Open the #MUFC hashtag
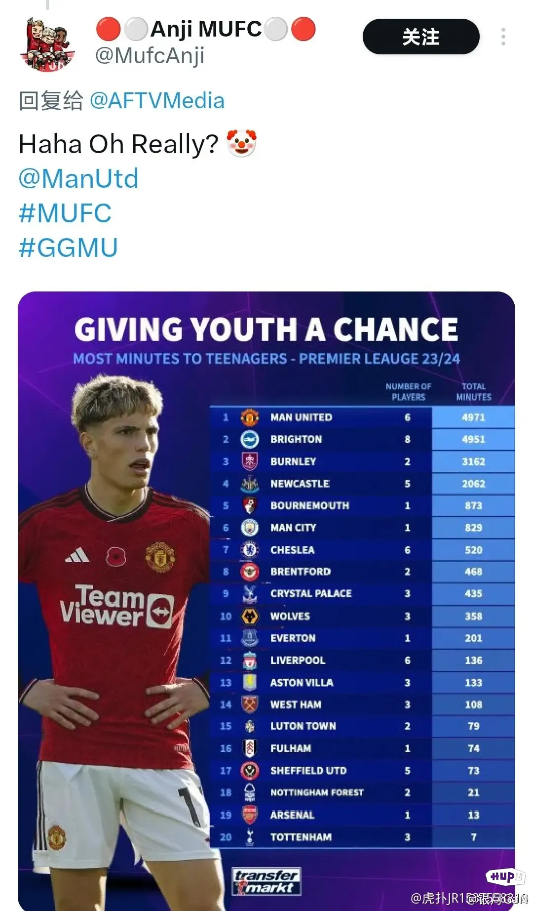Image resolution: width=533 pixels, height=911 pixels. click(65, 213)
